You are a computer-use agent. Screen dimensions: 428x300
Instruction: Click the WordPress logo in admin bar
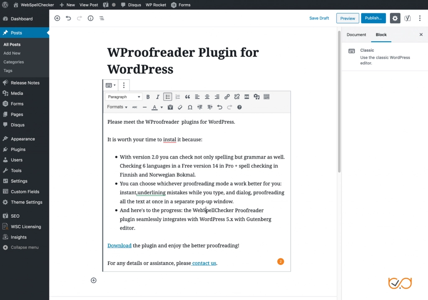point(5,5)
